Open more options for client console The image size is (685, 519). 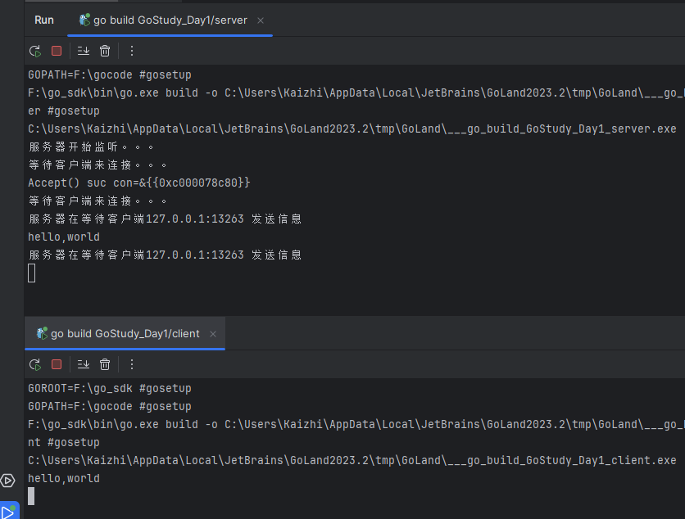coord(131,364)
